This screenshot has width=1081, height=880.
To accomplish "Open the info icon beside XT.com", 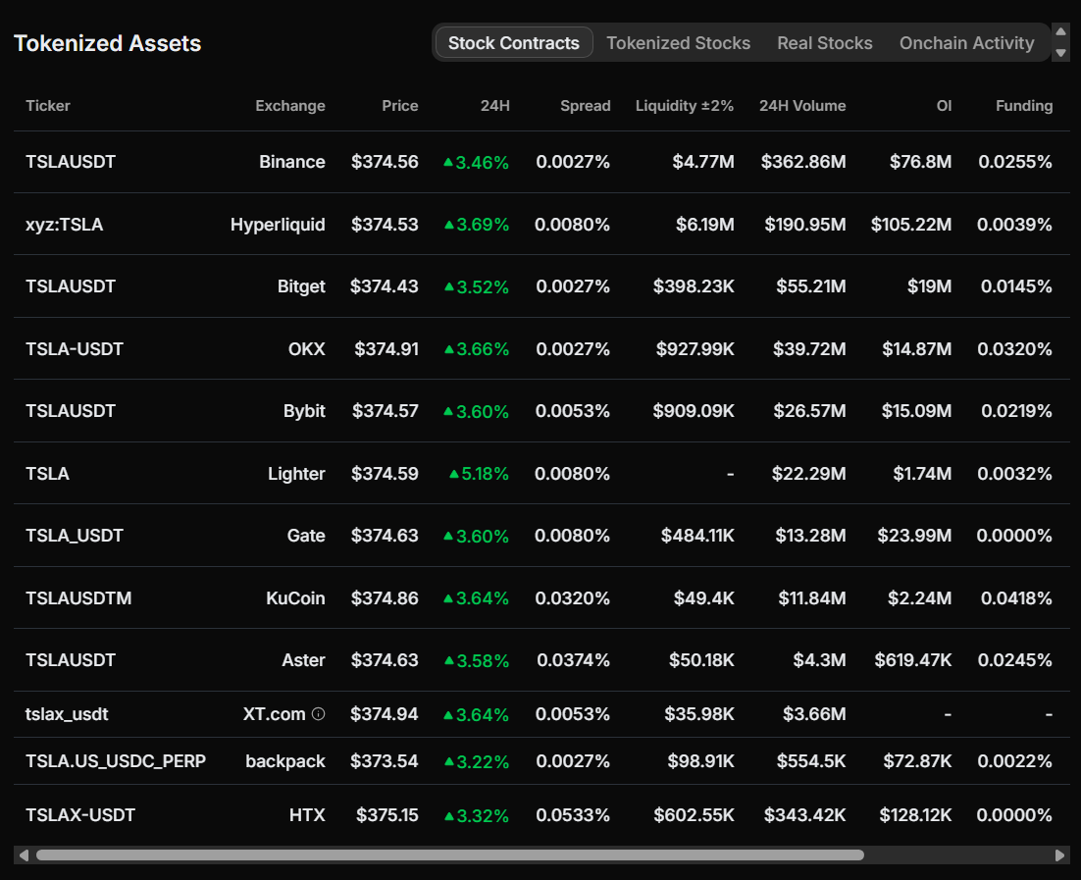I will pos(318,714).
